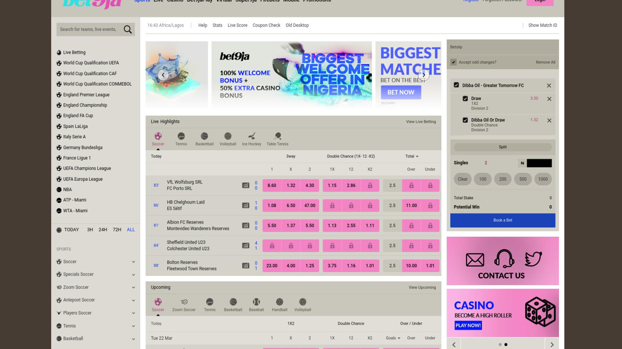622x349 pixels.
Task: Open stats icon for Sheffield United U23 match
Action: pos(246,246)
